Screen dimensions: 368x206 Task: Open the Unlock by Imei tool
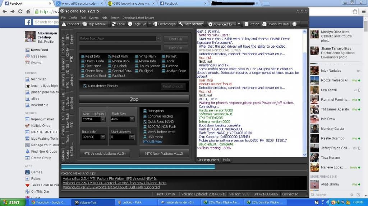point(276,24)
